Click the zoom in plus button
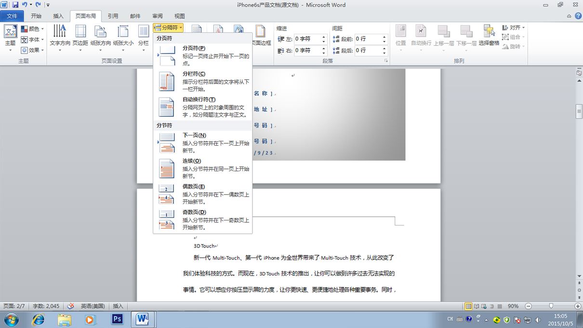 pyautogui.click(x=578, y=306)
